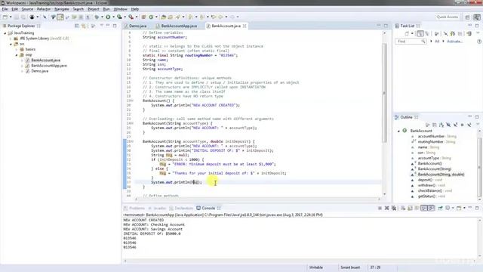The image size is (483, 272).
Task: Toggle Link with Editor in Package Explorer
Action: click(x=84, y=26)
